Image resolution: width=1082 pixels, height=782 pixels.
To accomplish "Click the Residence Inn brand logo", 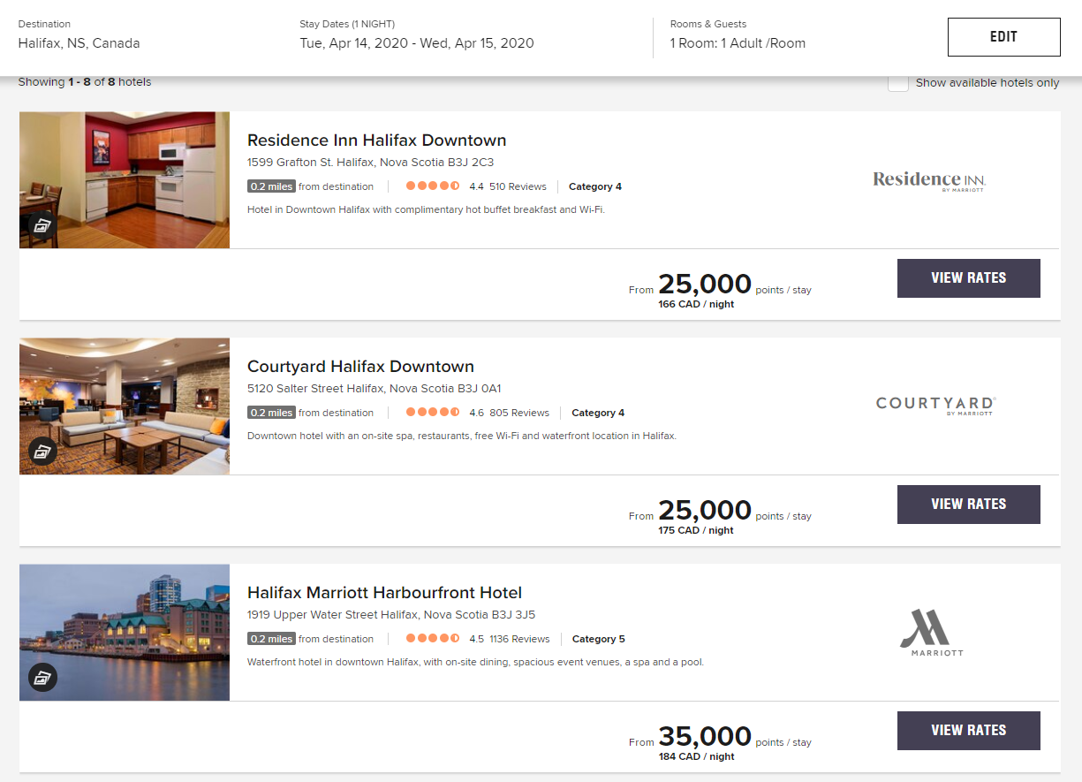I will pyautogui.click(x=928, y=180).
